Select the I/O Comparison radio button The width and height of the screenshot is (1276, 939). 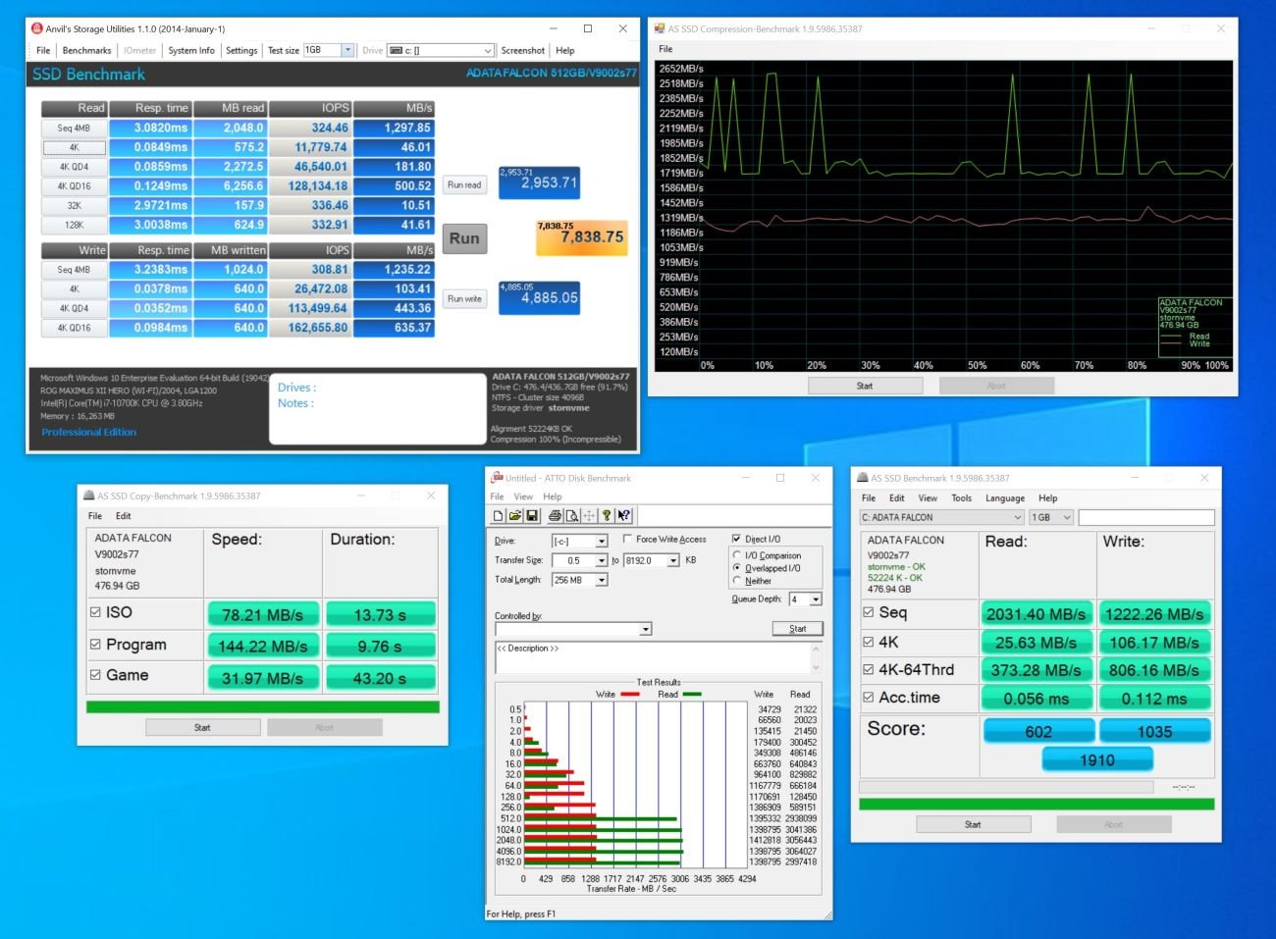736,555
